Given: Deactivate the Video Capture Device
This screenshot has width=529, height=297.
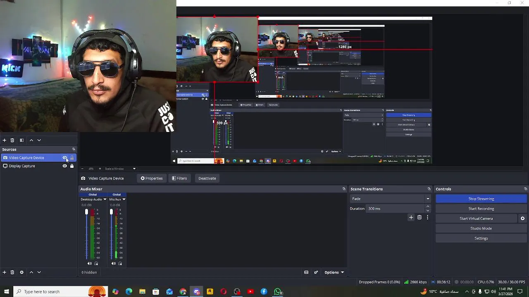Looking at the screenshot, I should click(207, 178).
